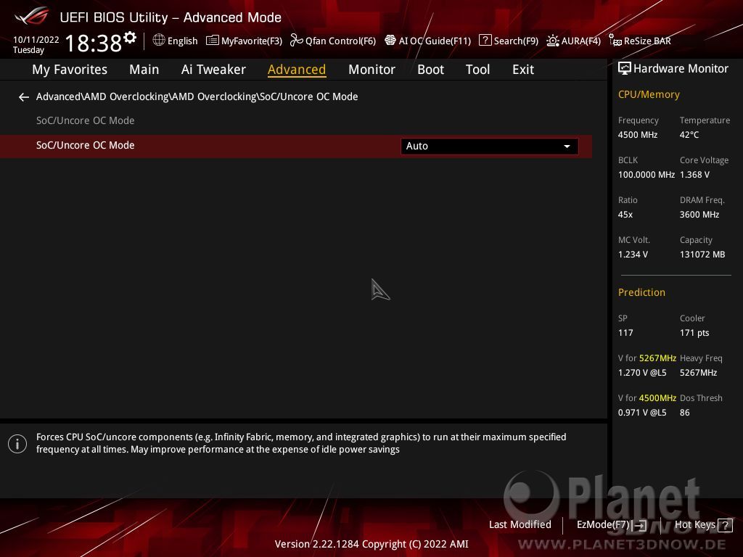Viewport: 743px width, 557px height.
Task: Click the breadcrumb path text
Action: coord(197,96)
